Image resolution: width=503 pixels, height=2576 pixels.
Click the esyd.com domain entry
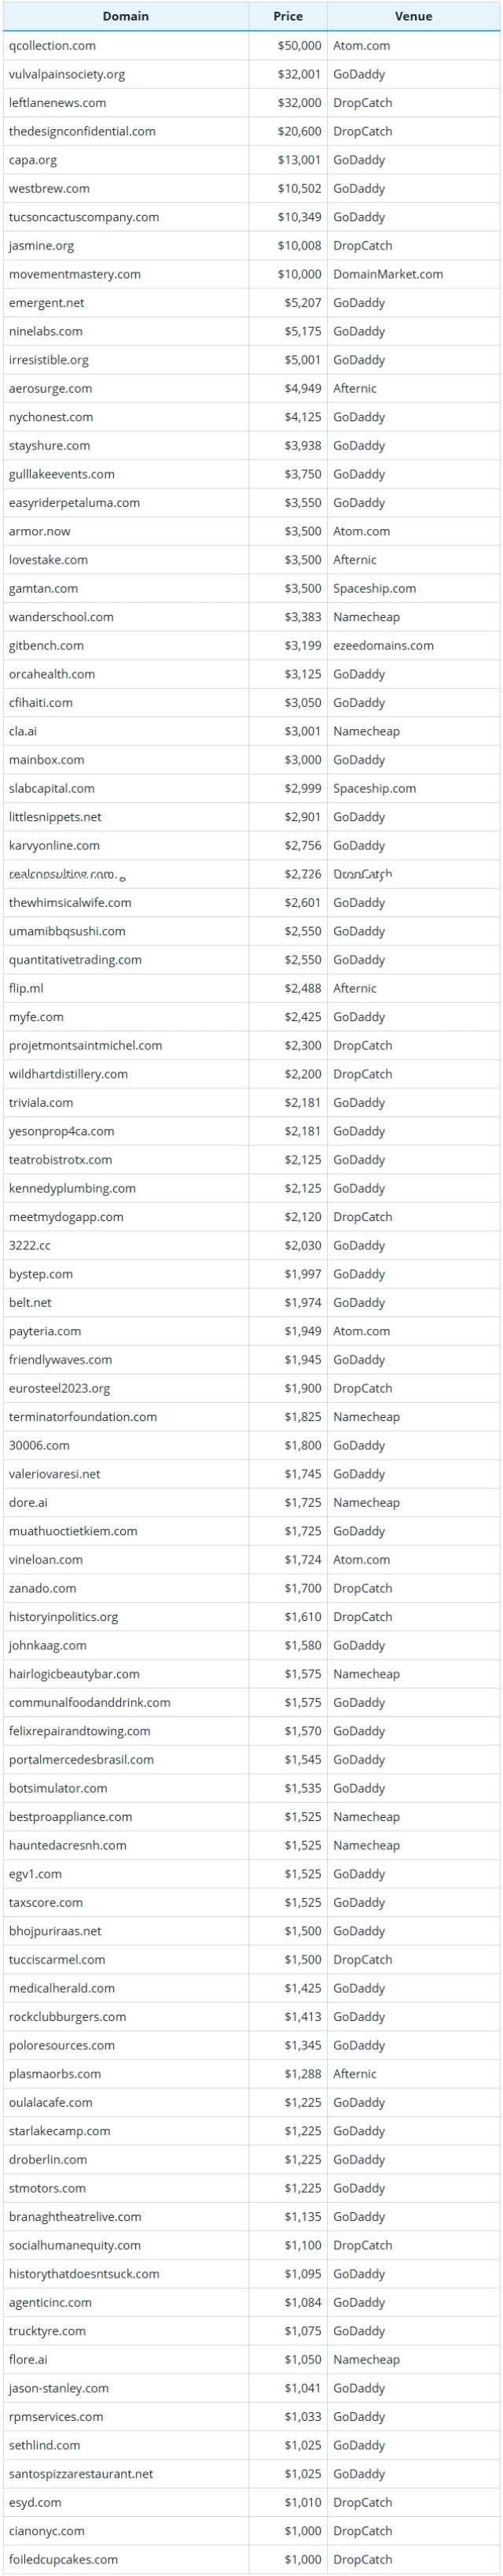pyautogui.click(x=35, y=2502)
